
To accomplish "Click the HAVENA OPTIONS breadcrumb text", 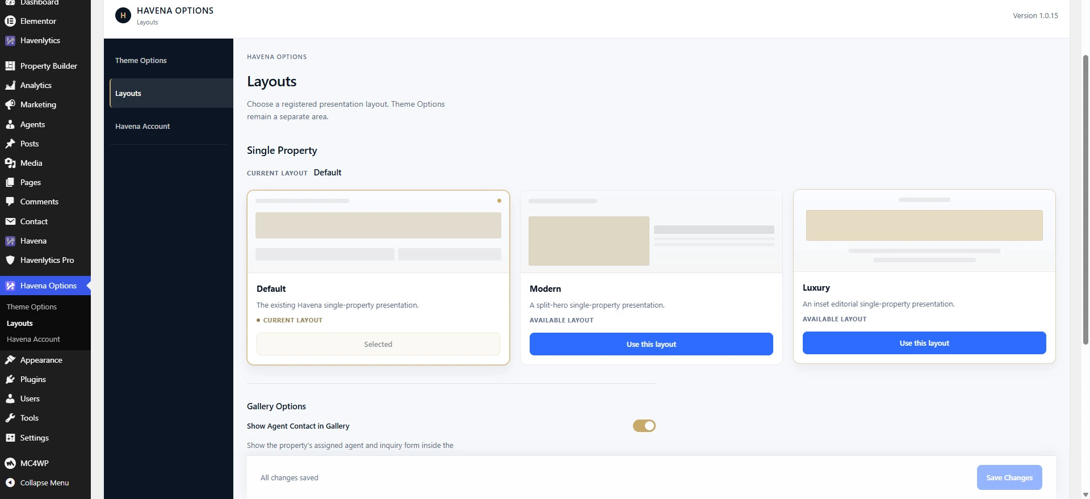I will click(x=277, y=57).
